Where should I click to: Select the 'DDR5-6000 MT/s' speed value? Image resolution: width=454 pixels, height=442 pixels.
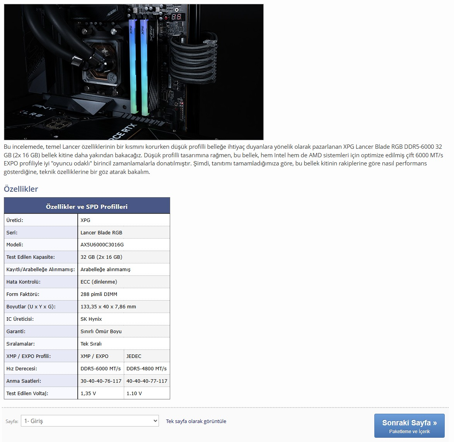(101, 368)
